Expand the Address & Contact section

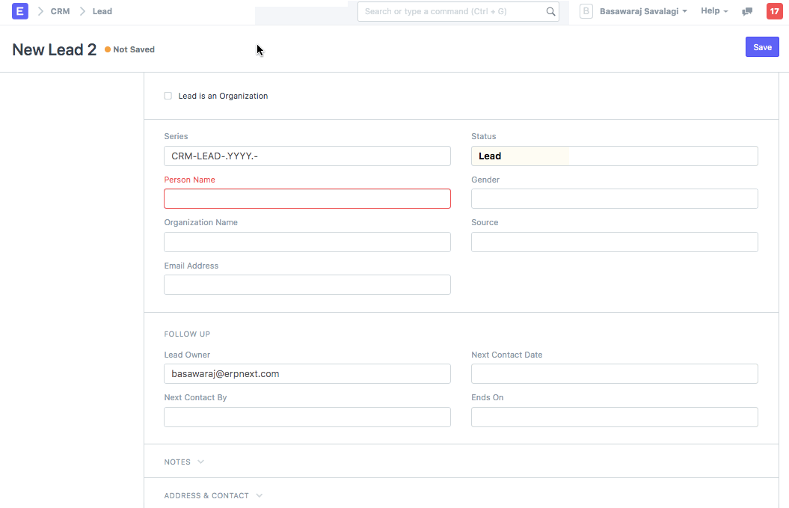point(213,495)
